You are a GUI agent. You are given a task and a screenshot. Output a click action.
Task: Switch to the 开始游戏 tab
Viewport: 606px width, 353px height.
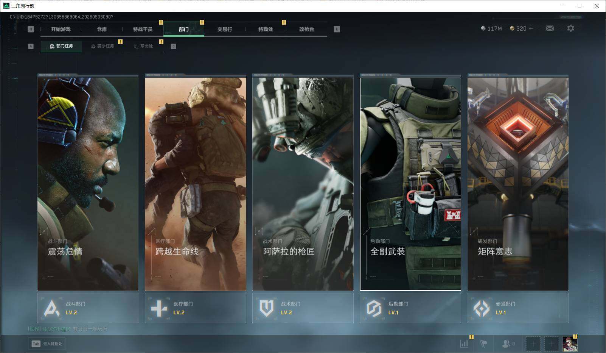coord(61,29)
